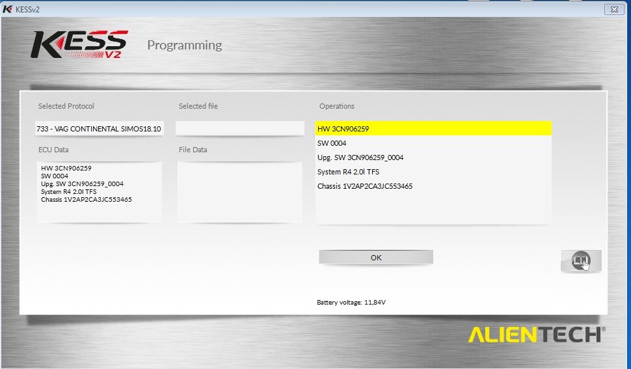Viewport: 631px width, 369px height.
Task: Click the Selected Protocol field showing SIMOS18.10
Action: (99, 129)
